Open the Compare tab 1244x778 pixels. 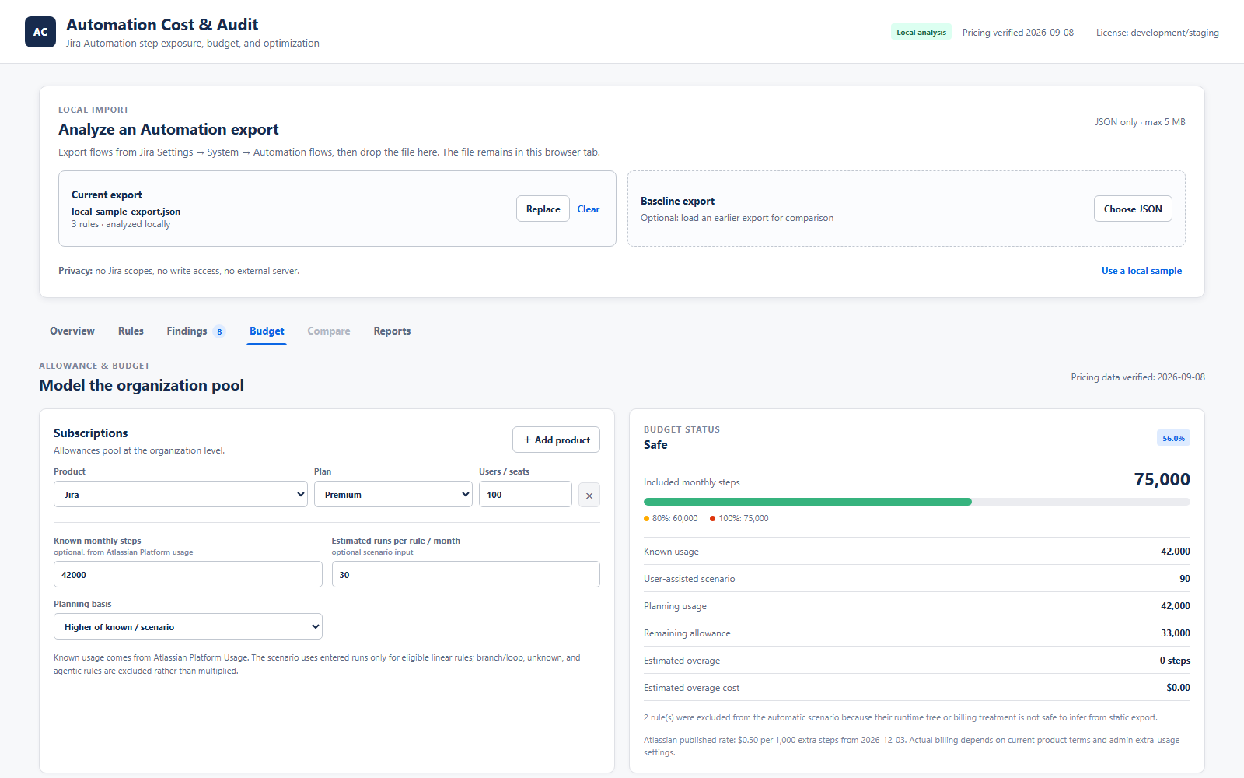point(329,331)
